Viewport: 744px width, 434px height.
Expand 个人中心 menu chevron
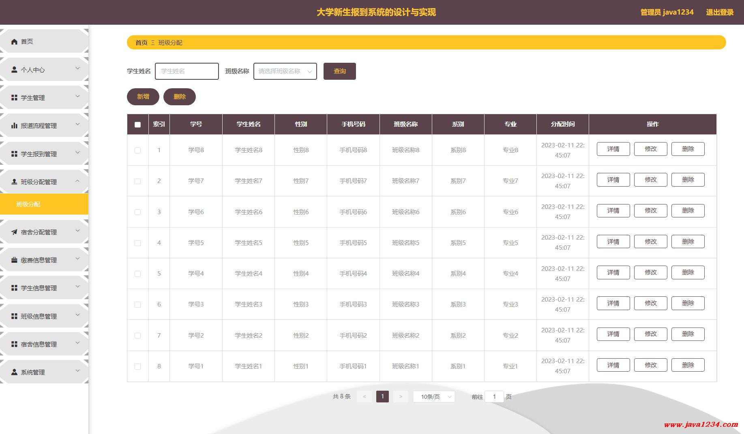click(x=78, y=68)
